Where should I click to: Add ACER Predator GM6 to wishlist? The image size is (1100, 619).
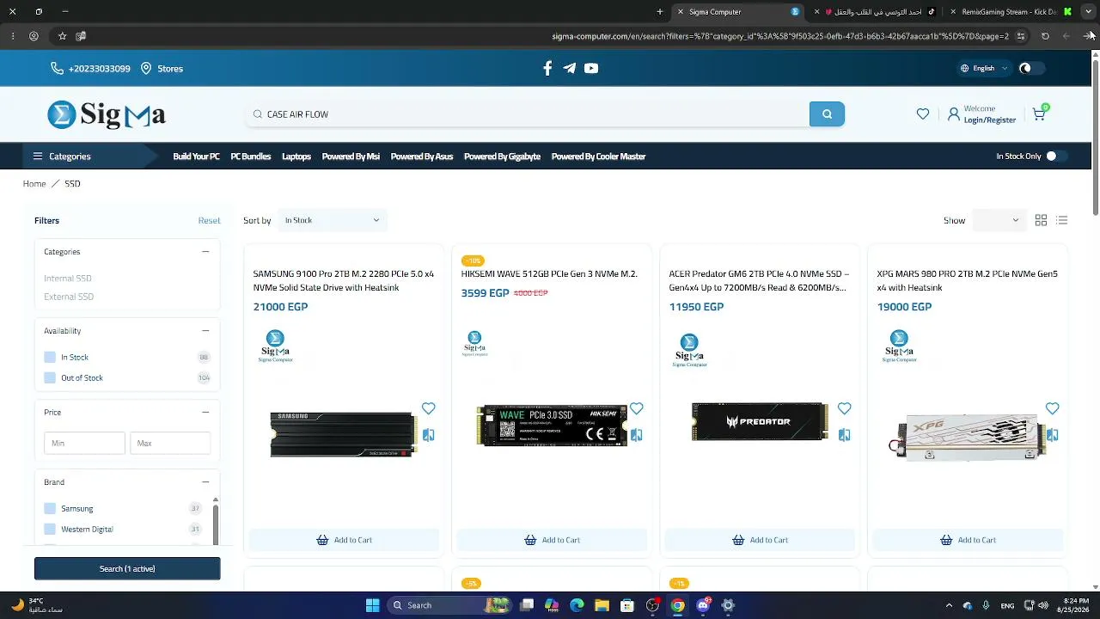click(844, 408)
